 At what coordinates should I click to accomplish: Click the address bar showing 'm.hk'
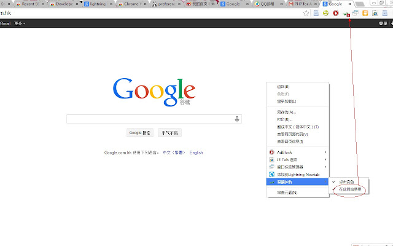tap(150, 13)
